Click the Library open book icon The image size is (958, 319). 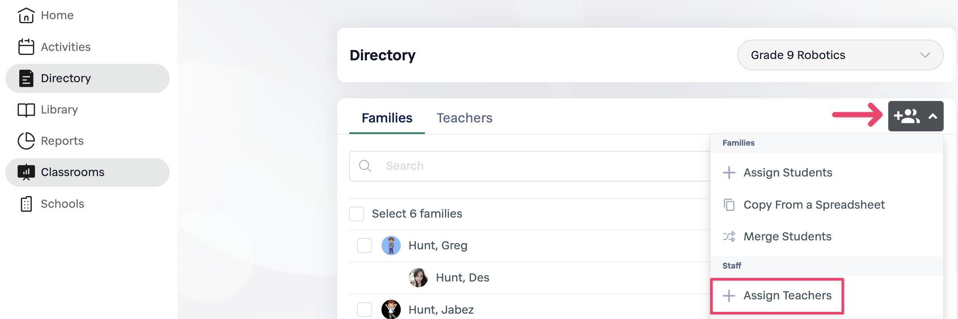click(26, 110)
